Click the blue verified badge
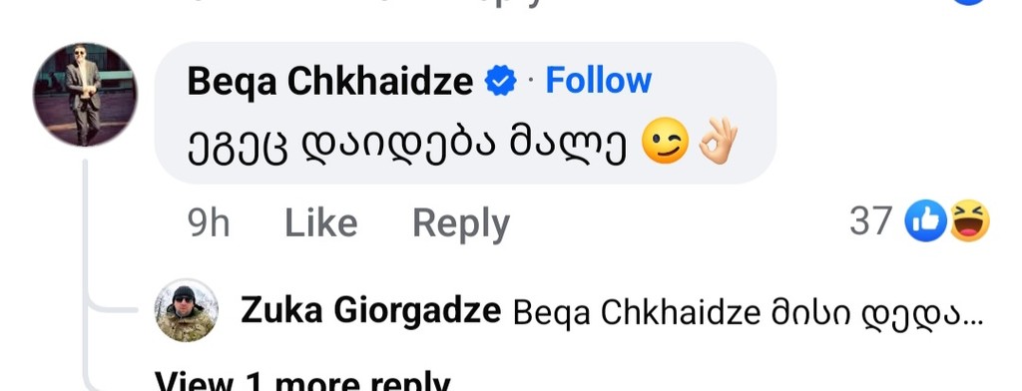This screenshot has width=1022, height=391. coord(501,82)
